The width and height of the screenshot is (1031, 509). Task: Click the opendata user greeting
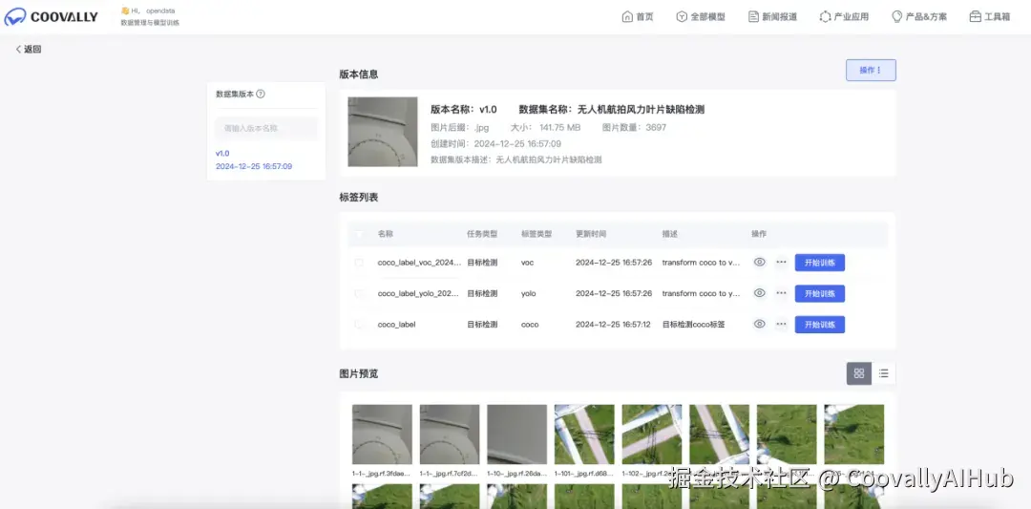[148, 11]
